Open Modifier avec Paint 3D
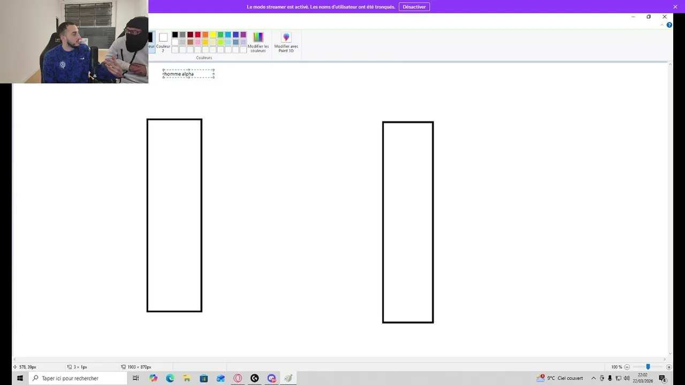Image resolution: width=685 pixels, height=385 pixels. click(x=286, y=42)
